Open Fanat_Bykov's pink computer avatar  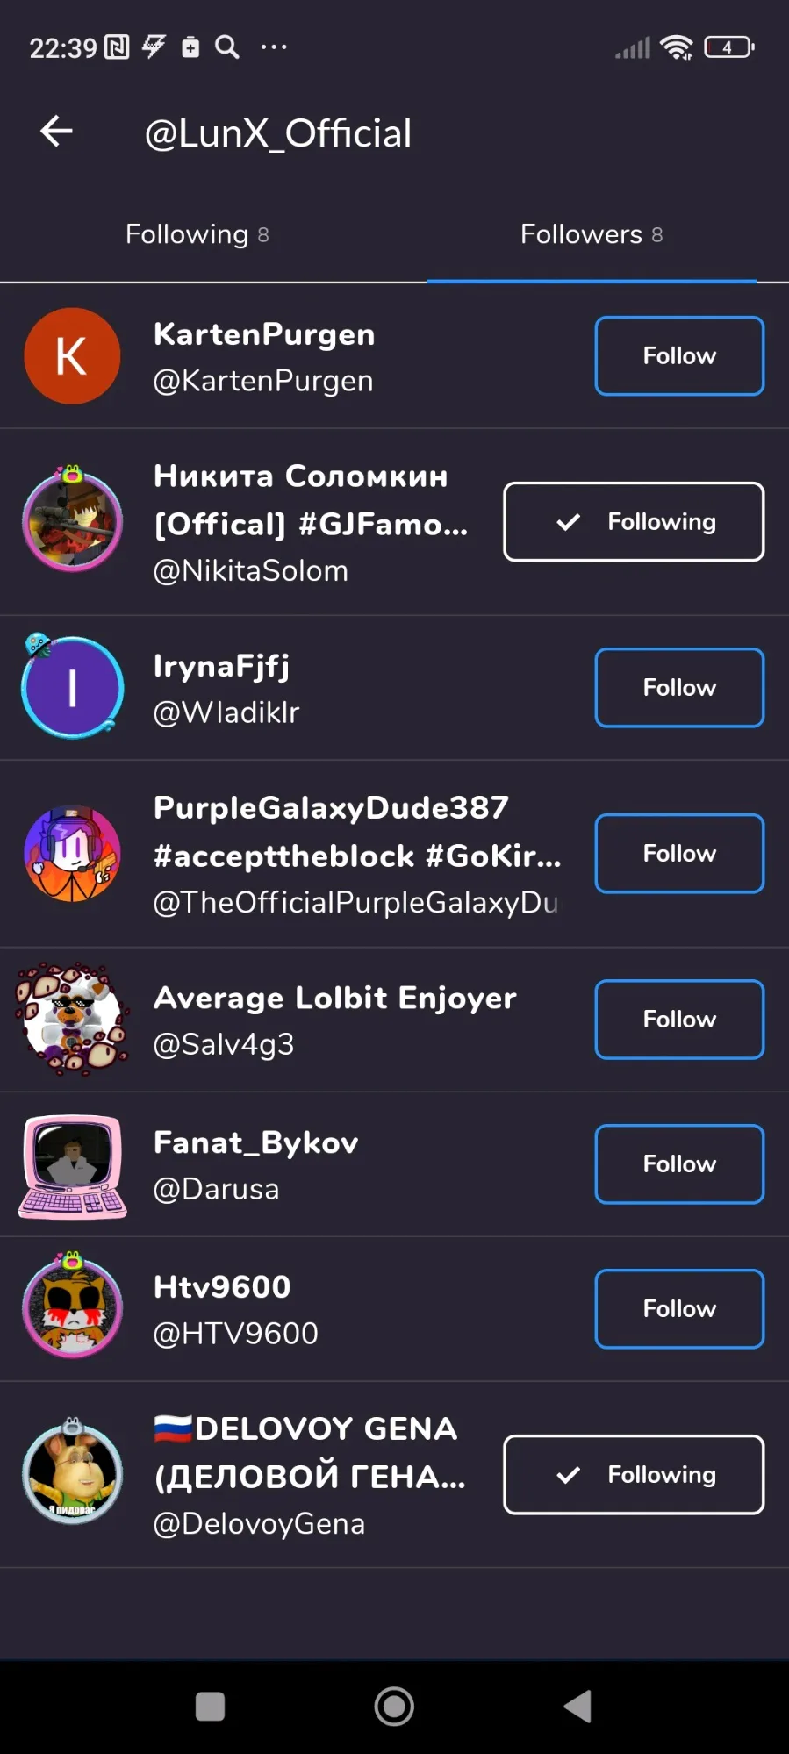(72, 1166)
